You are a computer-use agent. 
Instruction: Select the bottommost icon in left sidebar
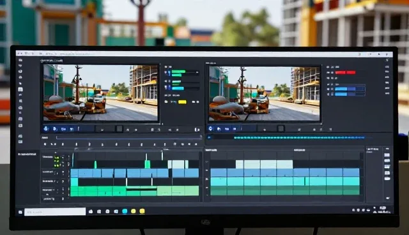tap(20, 142)
